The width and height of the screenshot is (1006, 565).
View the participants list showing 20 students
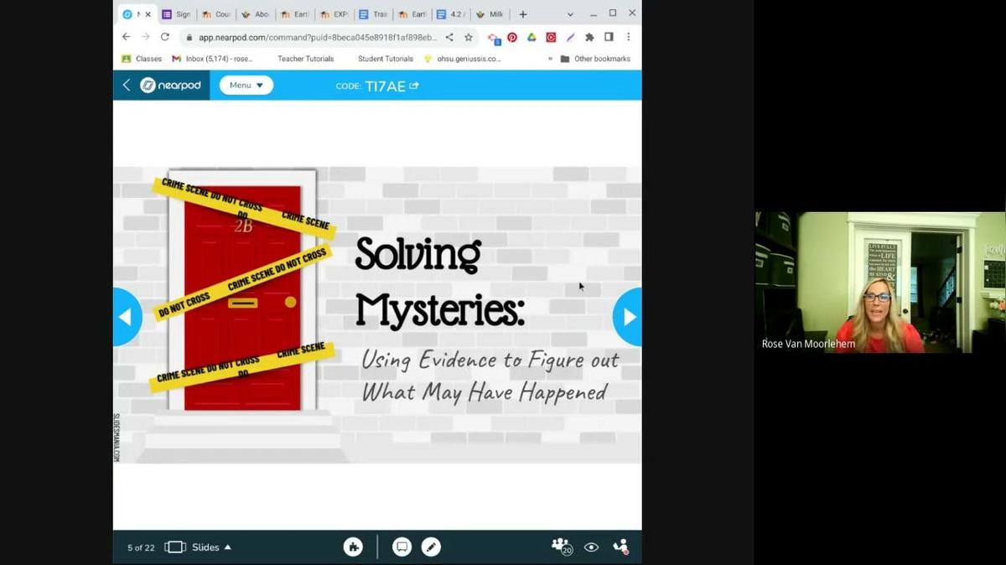click(561, 547)
